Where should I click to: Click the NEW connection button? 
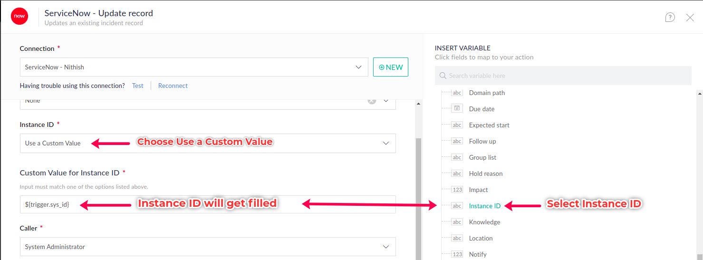pos(390,67)
